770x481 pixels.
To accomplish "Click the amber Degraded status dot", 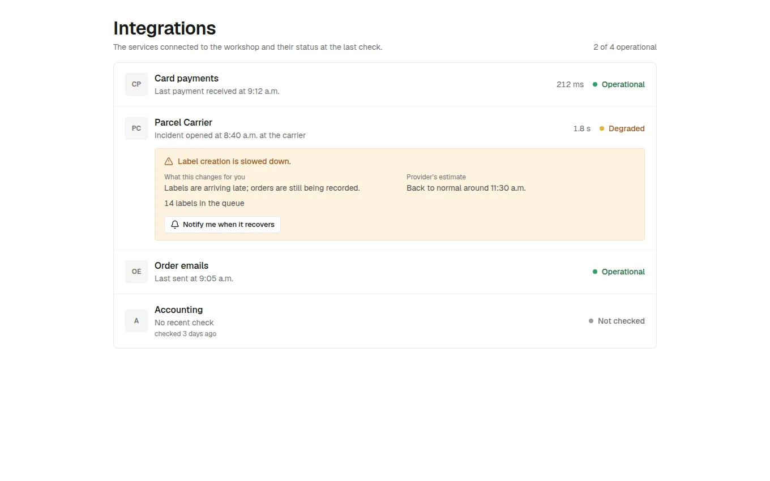I will [602, 128].
